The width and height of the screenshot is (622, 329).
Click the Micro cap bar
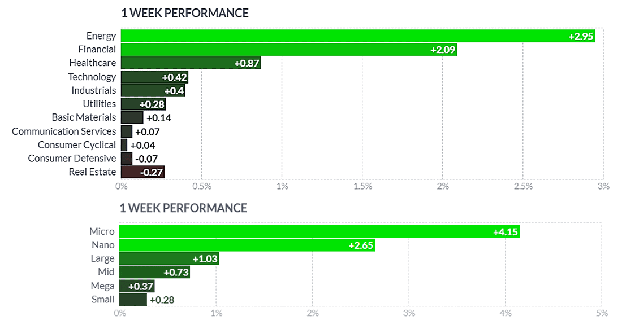[319, 231]
